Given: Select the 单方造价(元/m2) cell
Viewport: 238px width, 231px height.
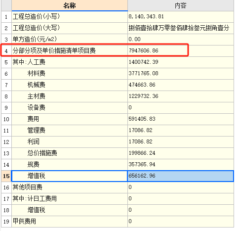Looking at the screenshot, I should coord(70,40).
